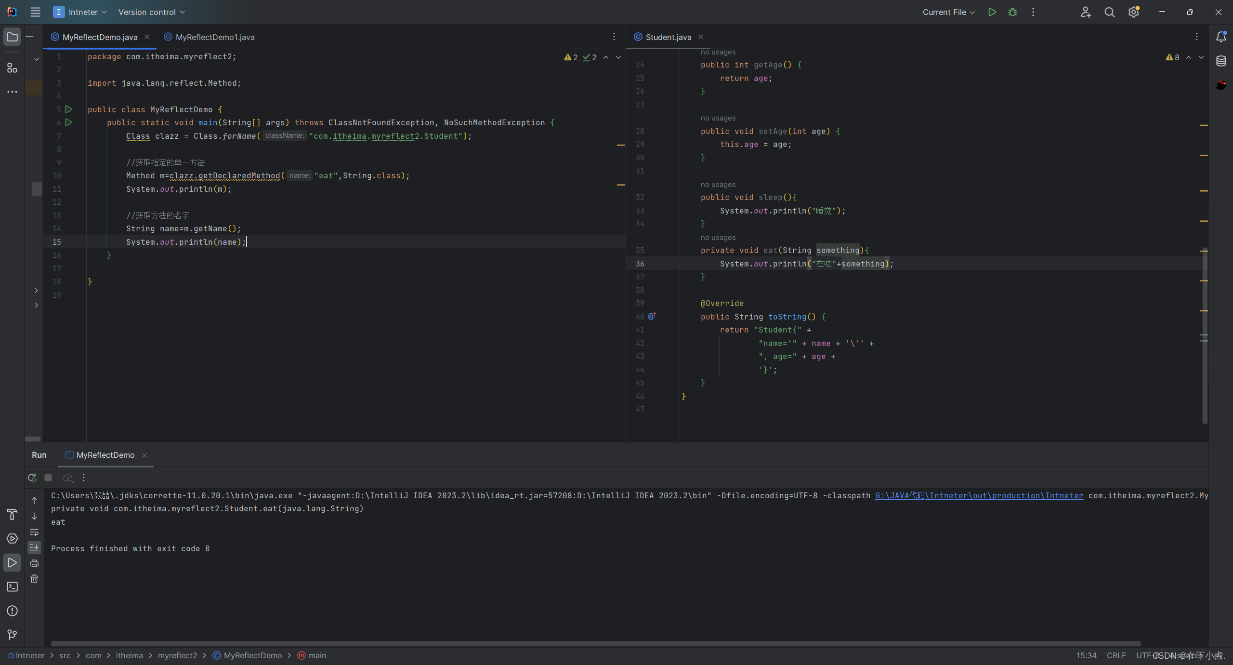
Task: Open Database tool window
Action: point(1221,61)
